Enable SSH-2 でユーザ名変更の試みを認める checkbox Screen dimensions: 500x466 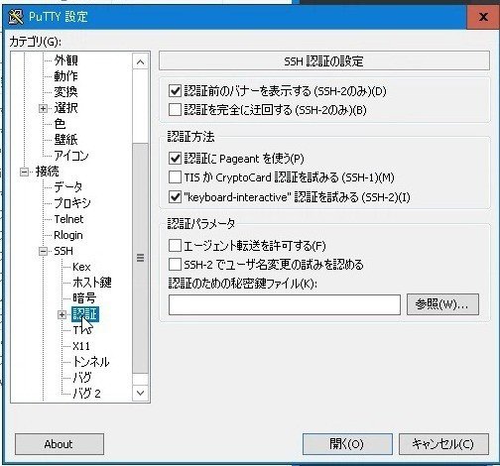175,265
